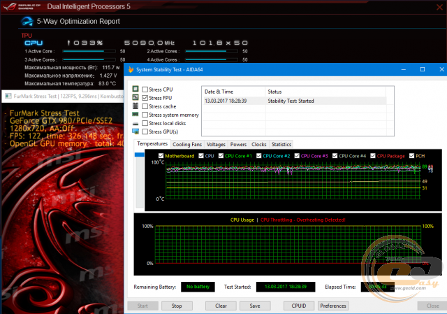This screenshot has width=447, height=314.
Task: Minimize the AIDA64 window
Action: pyautogui.click(x=404, y=69)
